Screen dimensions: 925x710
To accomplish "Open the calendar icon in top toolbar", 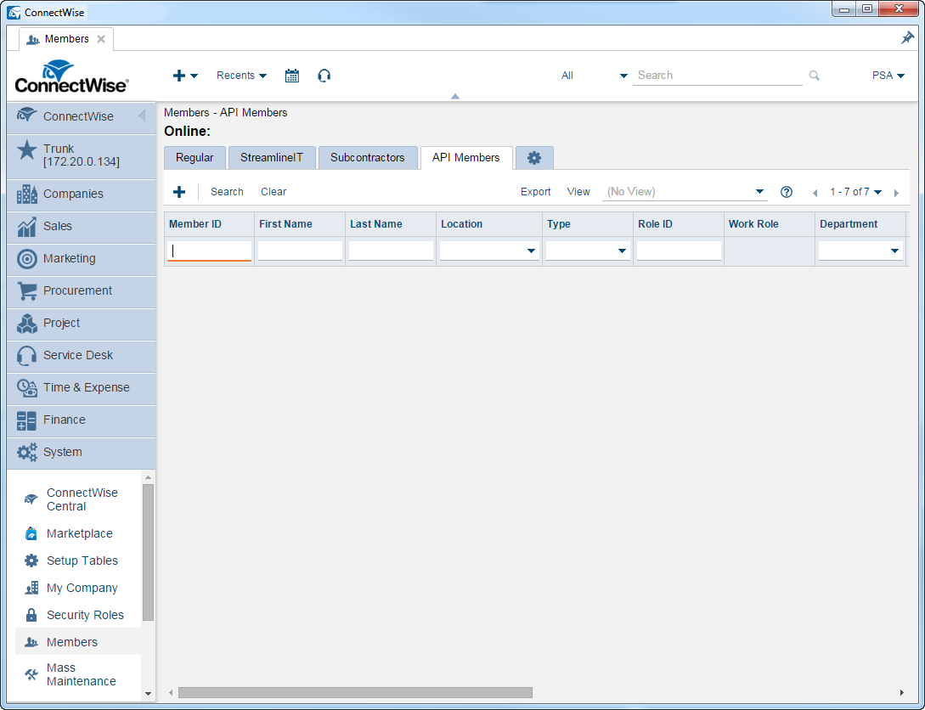I will point(292,76).
